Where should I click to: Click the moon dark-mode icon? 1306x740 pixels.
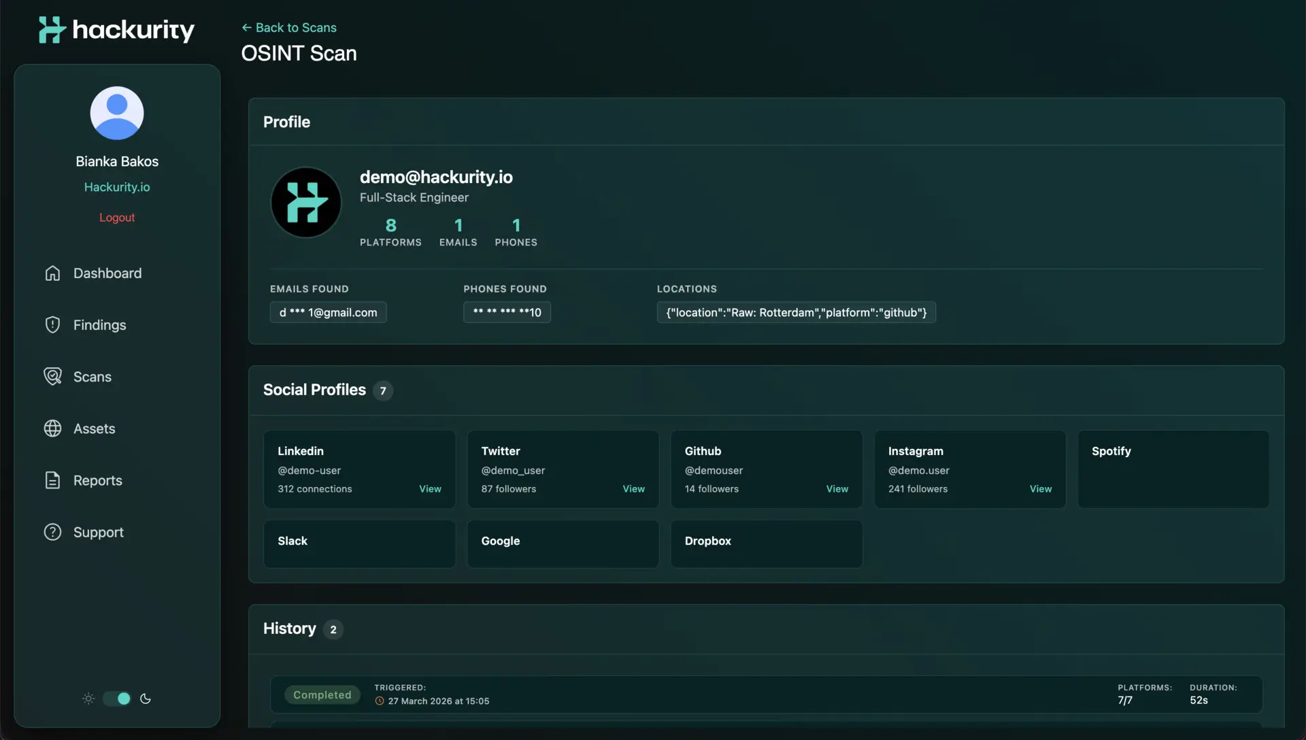(146, 699)
